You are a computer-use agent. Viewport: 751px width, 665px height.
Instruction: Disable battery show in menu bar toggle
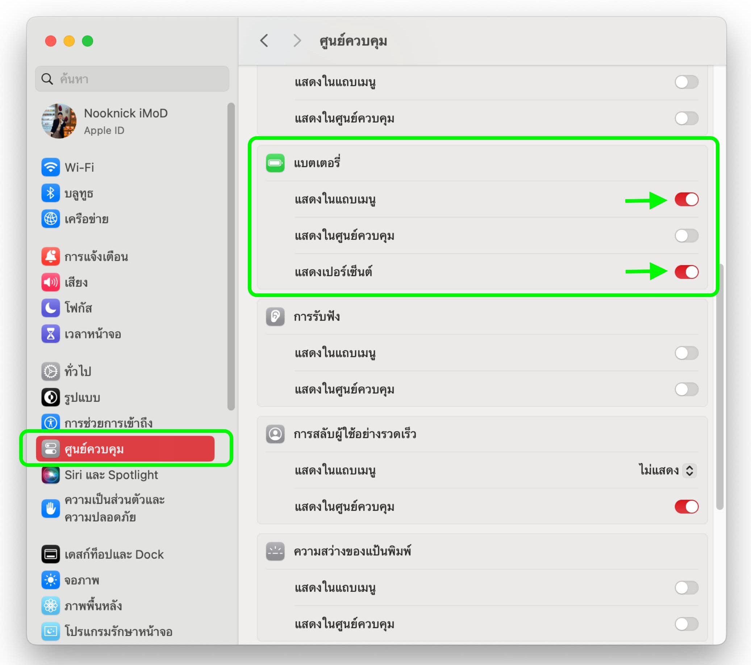point(686,200)
